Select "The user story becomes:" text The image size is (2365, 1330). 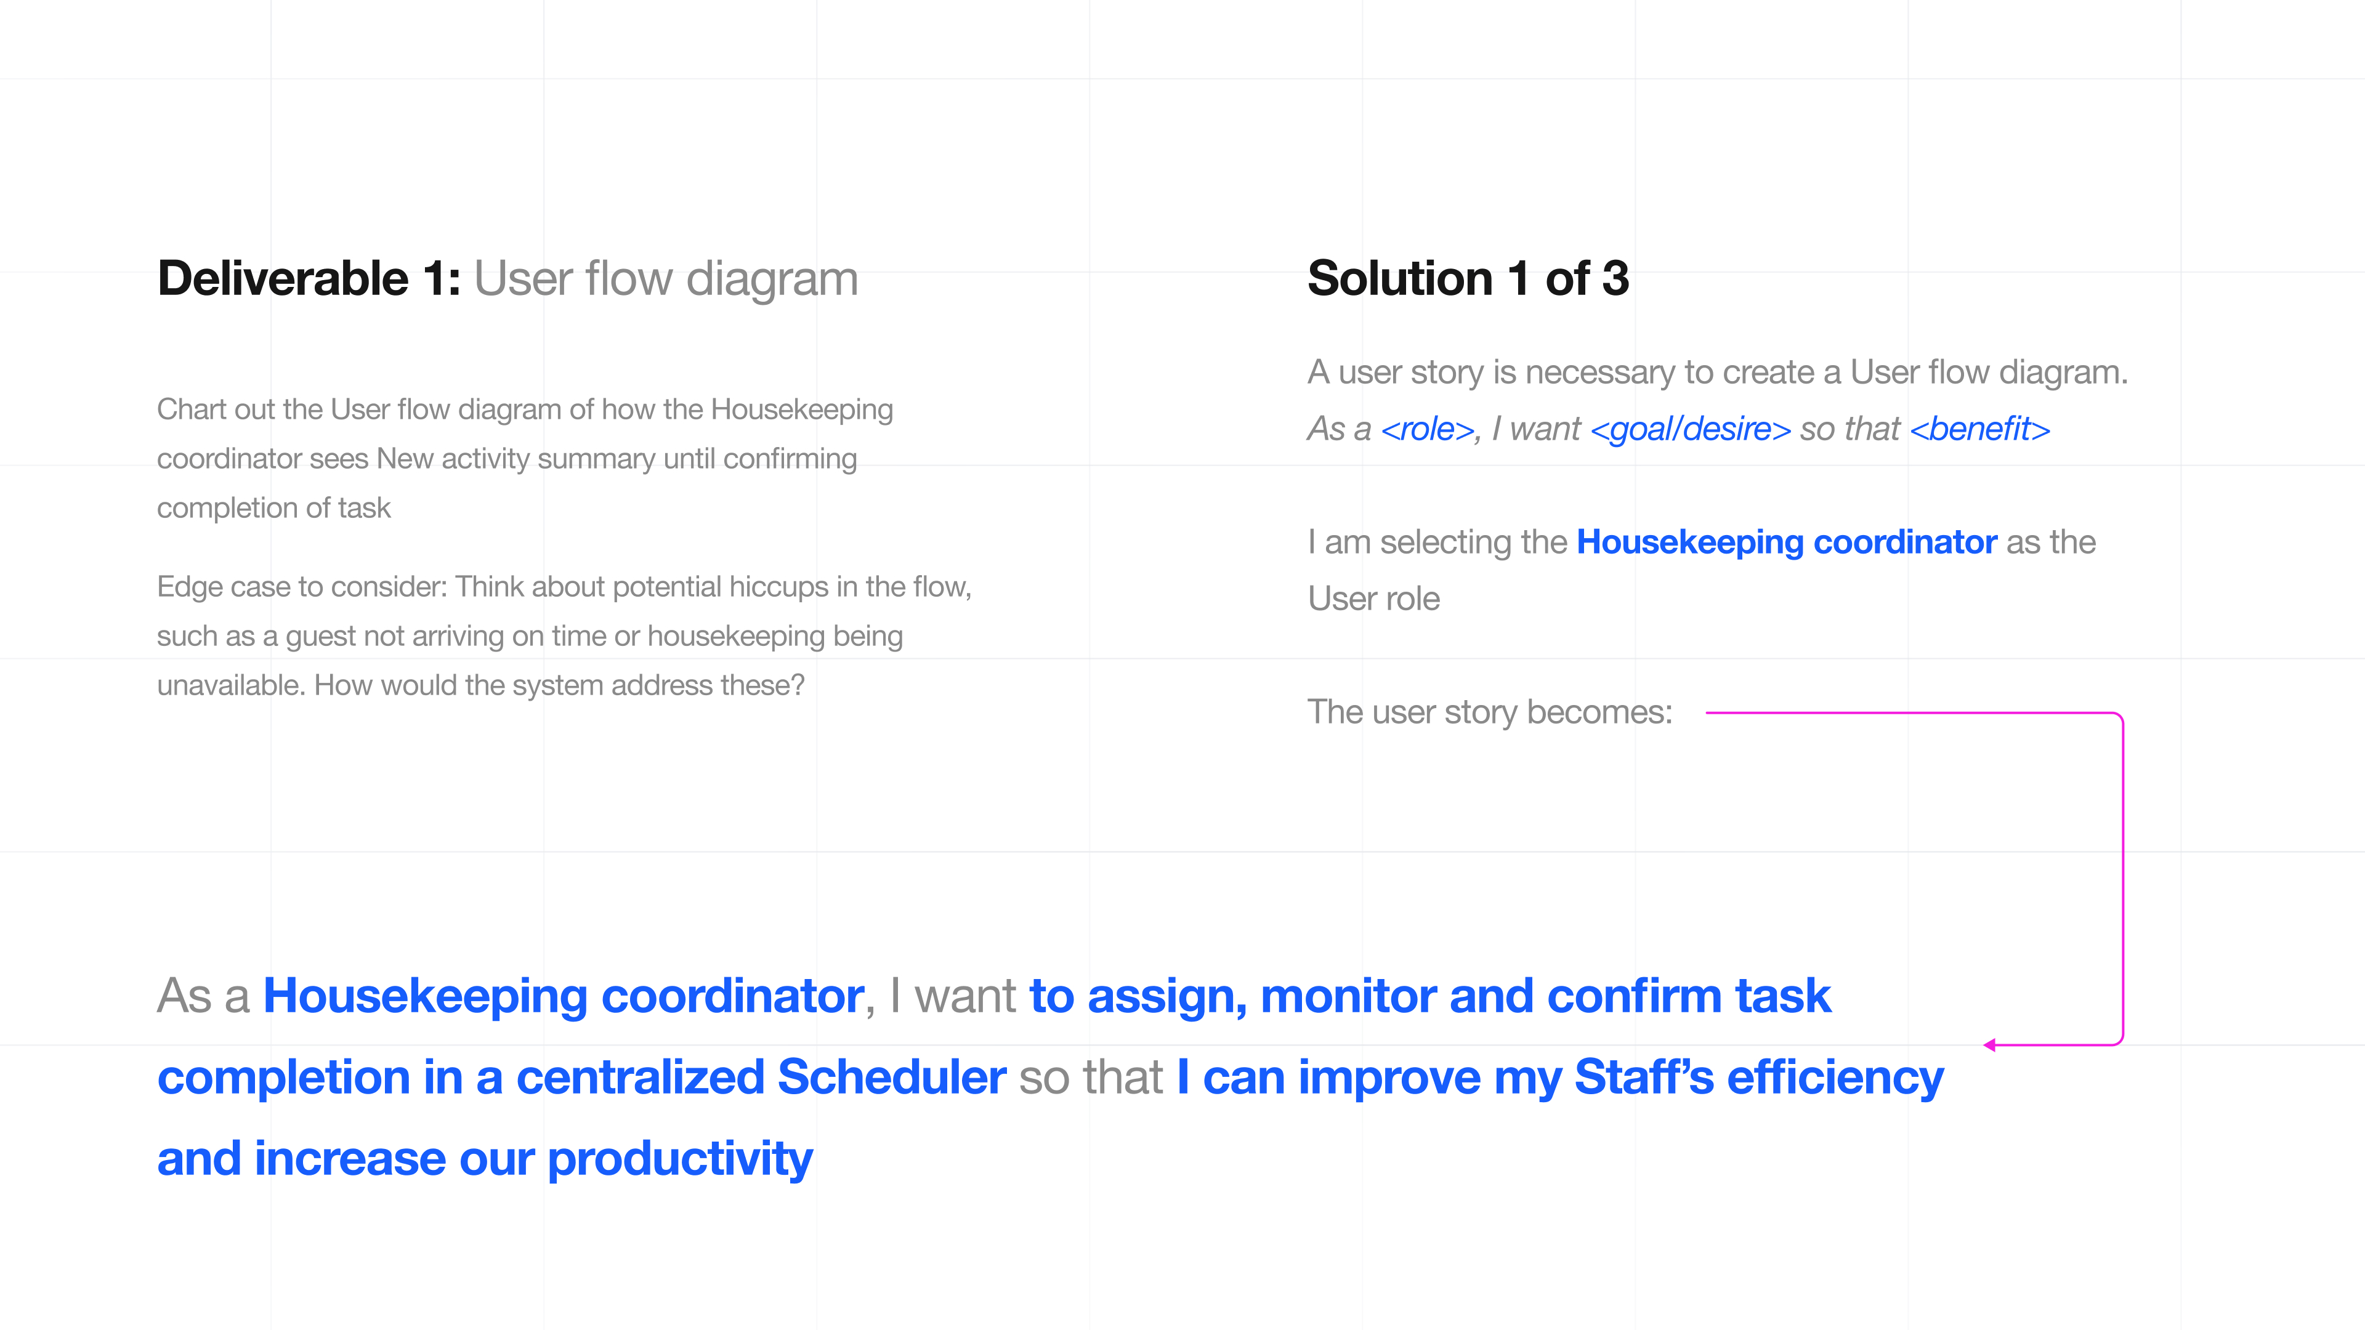click(1489, 711)
